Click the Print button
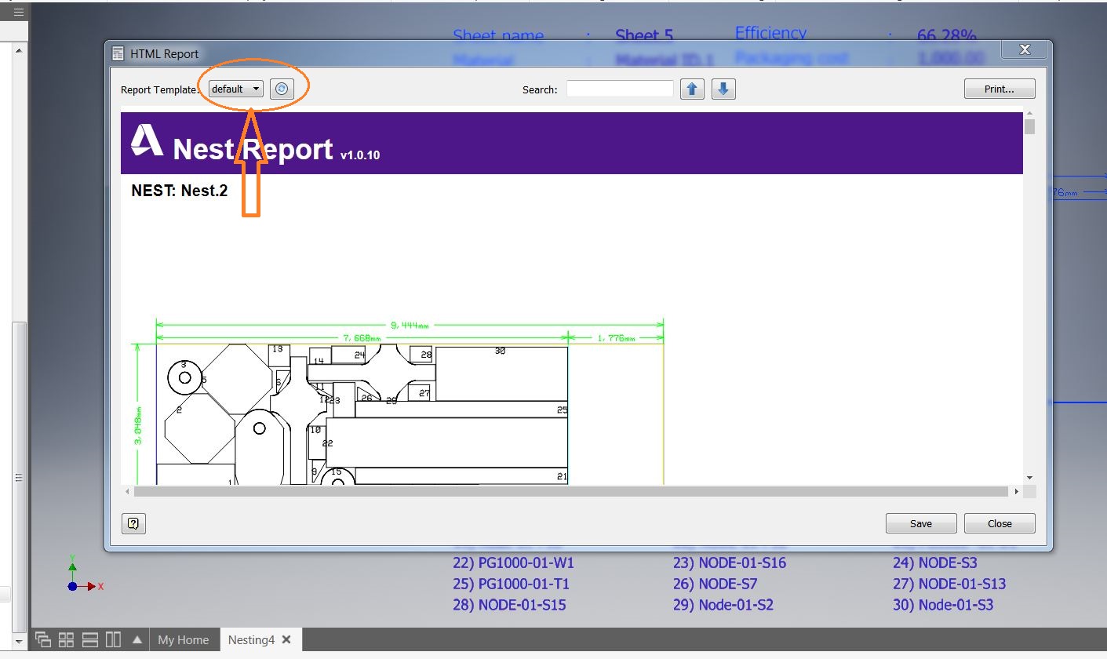 pos(999,89)
